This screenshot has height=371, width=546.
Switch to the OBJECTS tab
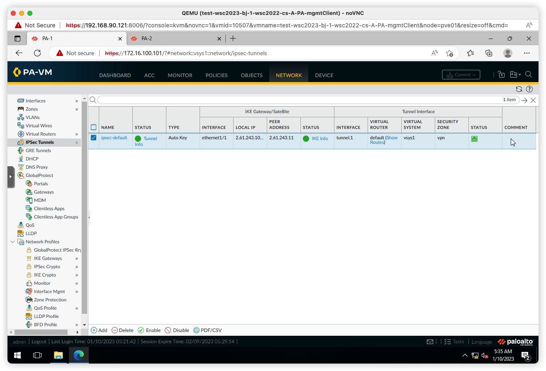252,75
